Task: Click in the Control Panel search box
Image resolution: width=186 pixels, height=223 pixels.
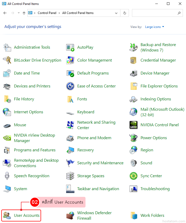Action: pos(154,13)
